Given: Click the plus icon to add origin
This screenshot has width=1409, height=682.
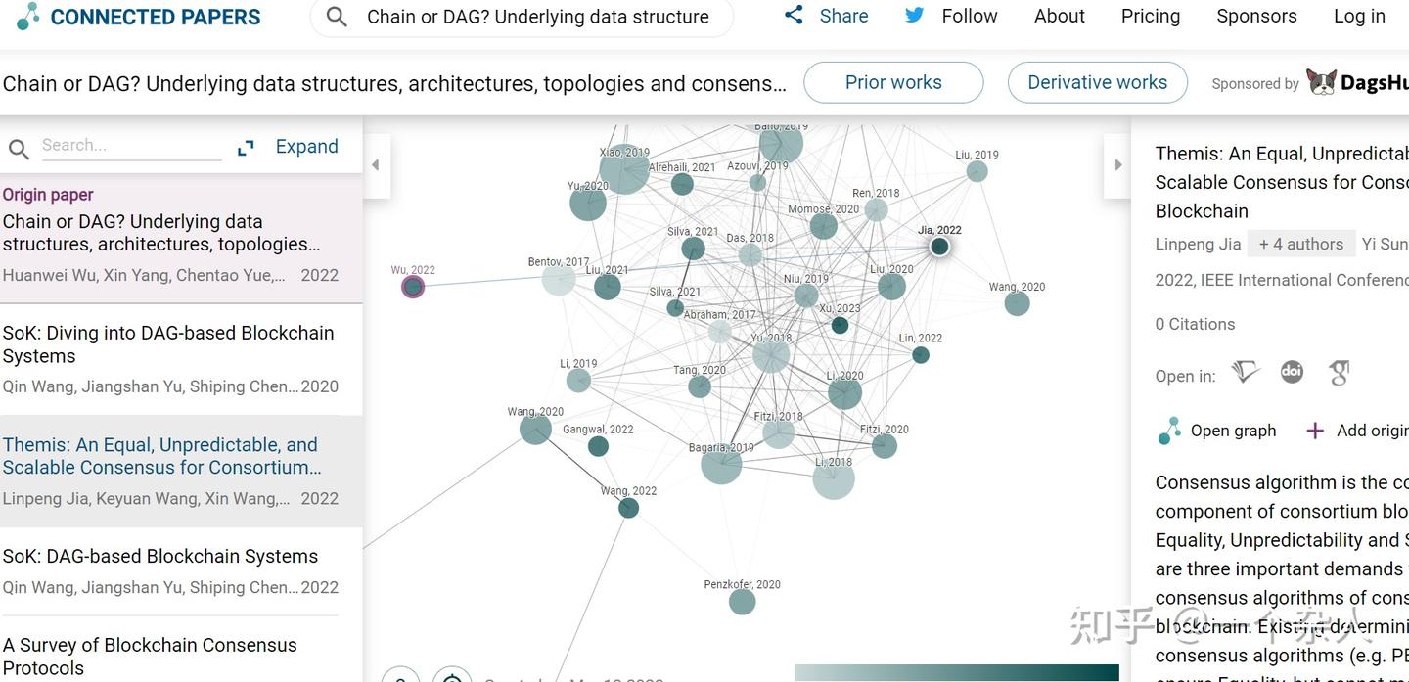Looking at the screenshot, I should coord(1315,431).
